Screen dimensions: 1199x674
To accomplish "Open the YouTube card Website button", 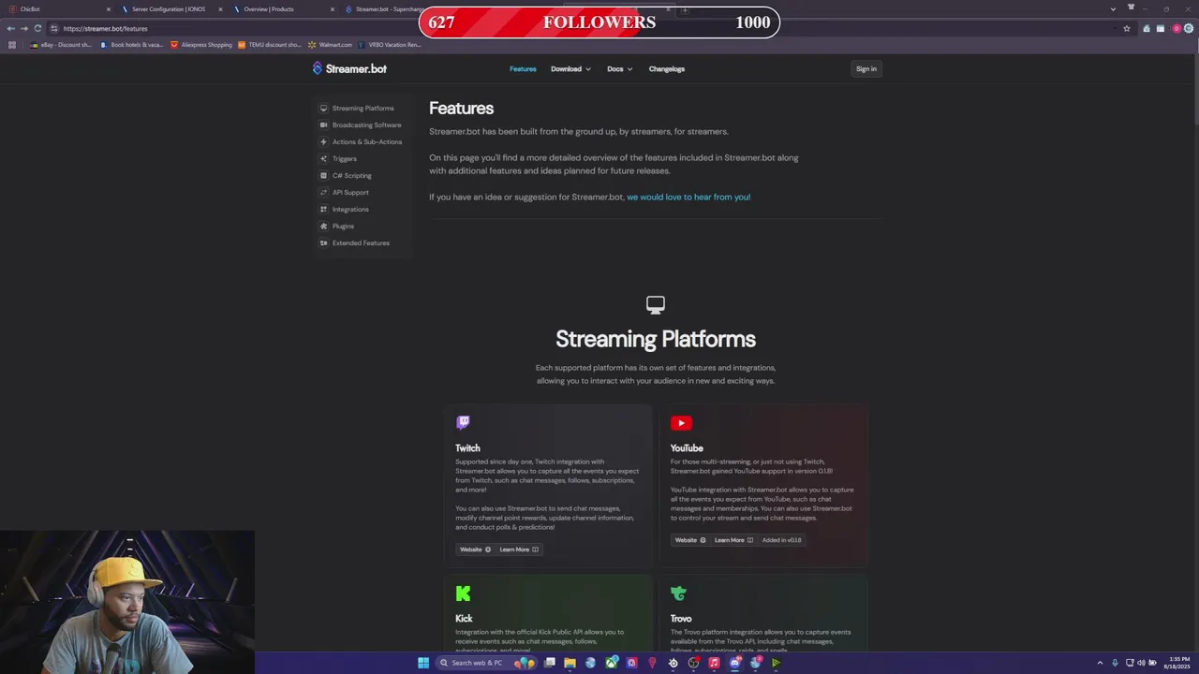I will (x=690, y=540).
